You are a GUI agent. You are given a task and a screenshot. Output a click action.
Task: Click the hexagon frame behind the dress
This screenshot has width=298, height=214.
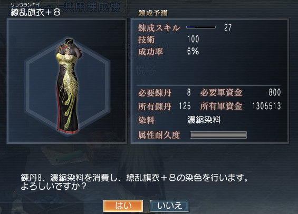point(68,86)
